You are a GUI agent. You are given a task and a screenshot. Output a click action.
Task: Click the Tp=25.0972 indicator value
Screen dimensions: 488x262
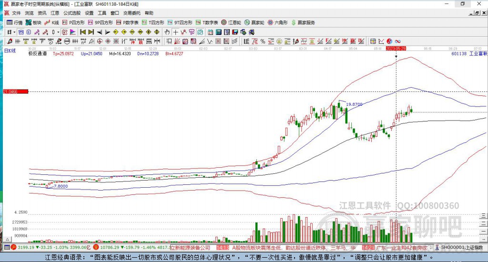click(63, 53)
